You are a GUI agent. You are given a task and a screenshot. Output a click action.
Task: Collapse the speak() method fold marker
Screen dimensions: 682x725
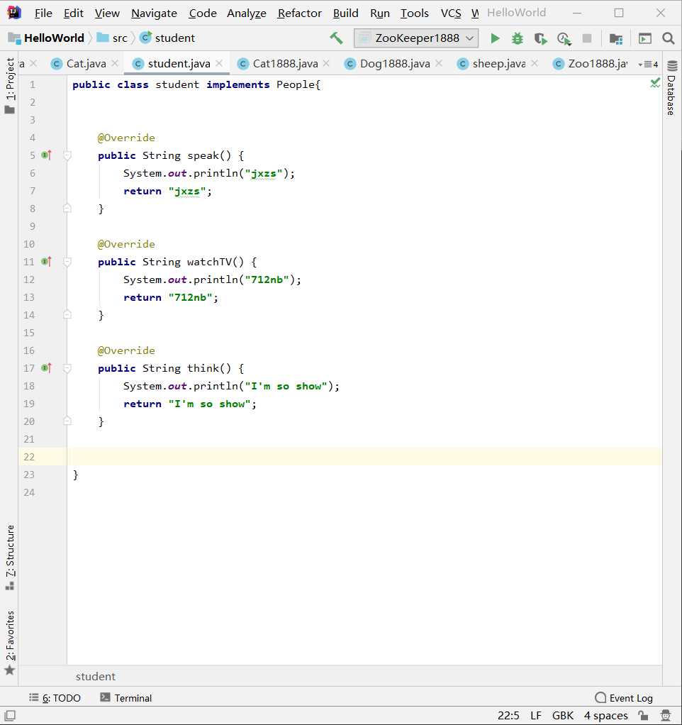67,155
